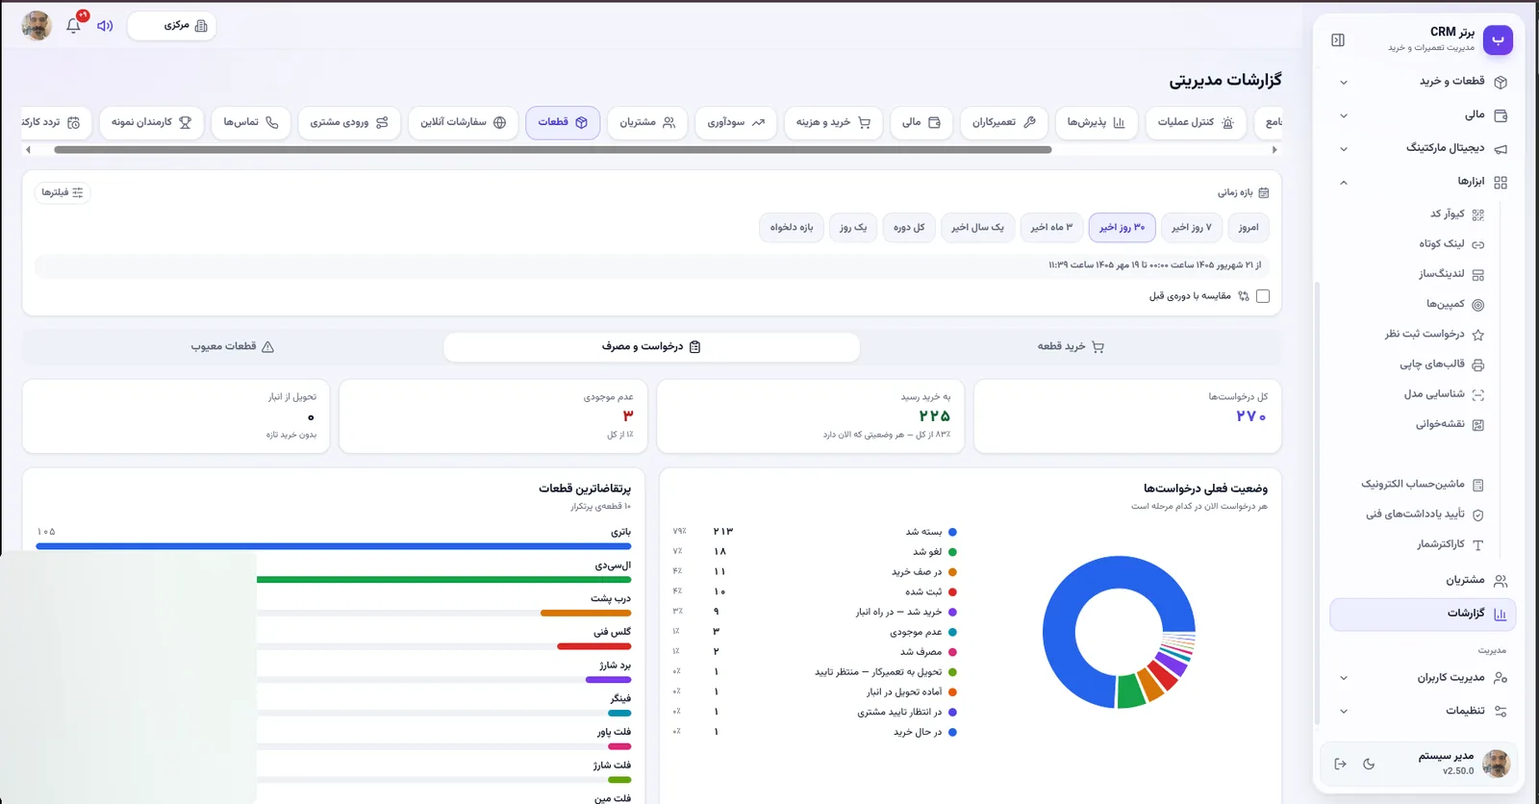Select امروز time range
Screen dimensions: 1539x804
[1249, 228]
